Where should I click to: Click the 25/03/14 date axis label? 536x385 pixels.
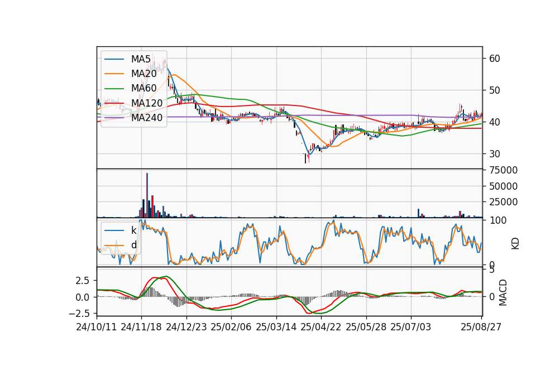[x=276, y=327]
